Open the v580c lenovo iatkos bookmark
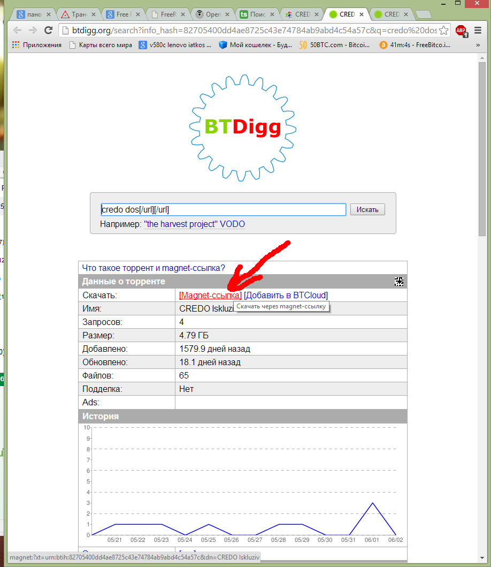The image size is (491, 567). pyautogui.click(x=175, y=45)
